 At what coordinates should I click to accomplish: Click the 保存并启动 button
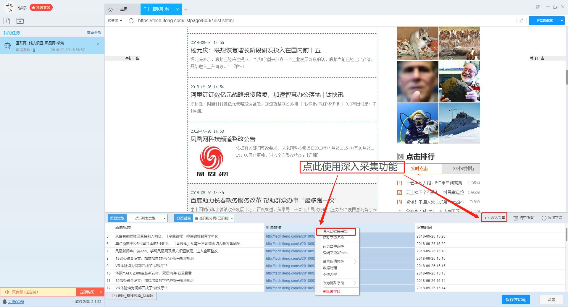tap(516, 299)
